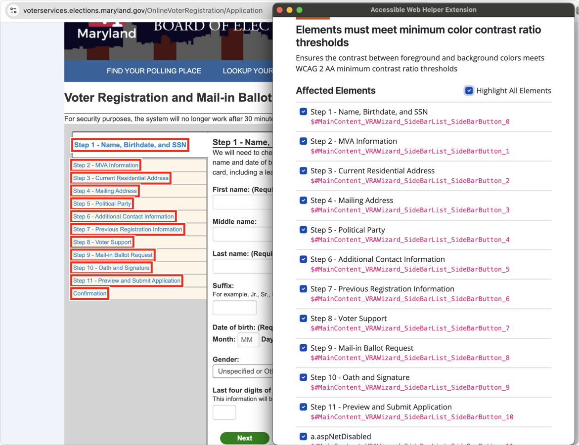The width and height of the screenshot is (579, 445).
Task: Open Step 2 - MVA Information link
Action: point(106,165)
